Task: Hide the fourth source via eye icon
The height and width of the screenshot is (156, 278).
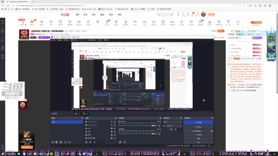Action: 112,132
